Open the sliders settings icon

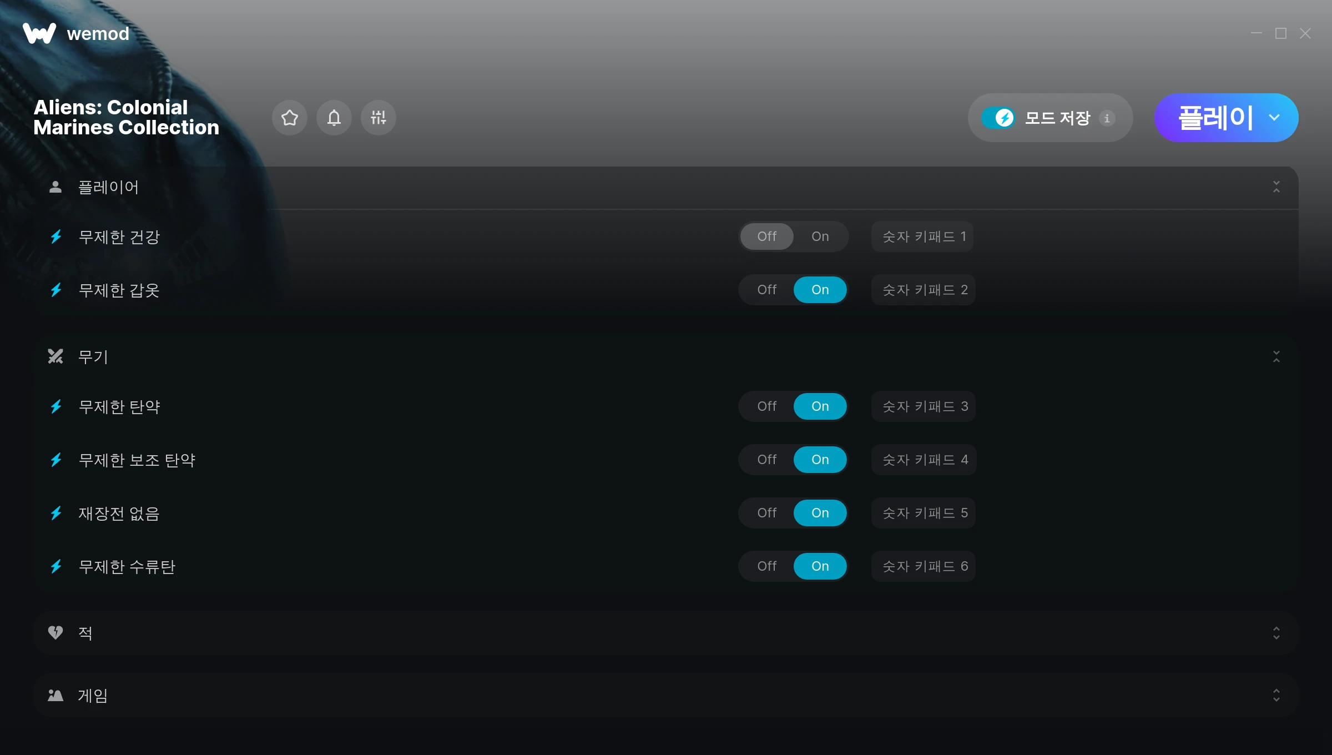click(379, 118)
